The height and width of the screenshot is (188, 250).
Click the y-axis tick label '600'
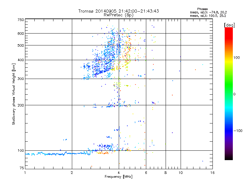pyautogui.click(x=21, y=34)
